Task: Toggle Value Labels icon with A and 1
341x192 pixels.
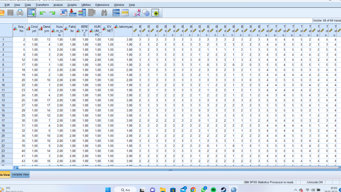Action: 137,13
